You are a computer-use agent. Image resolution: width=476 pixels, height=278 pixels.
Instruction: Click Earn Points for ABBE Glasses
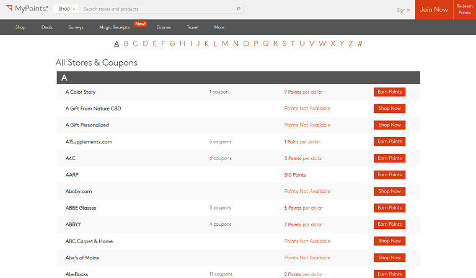(389, 208)
